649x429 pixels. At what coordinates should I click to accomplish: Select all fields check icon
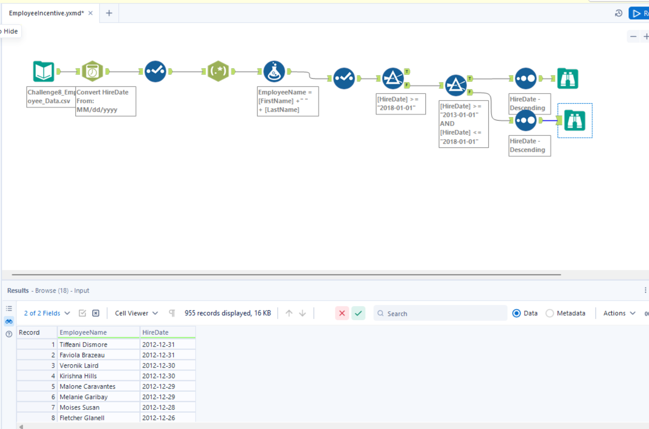tap(82, 313)
